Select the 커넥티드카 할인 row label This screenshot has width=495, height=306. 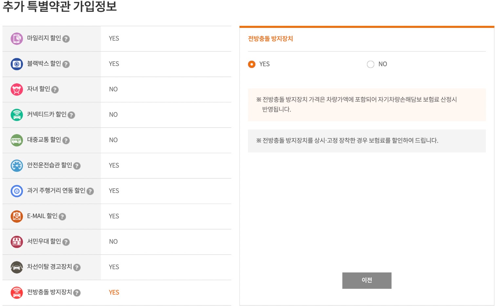tap(47, 114)
